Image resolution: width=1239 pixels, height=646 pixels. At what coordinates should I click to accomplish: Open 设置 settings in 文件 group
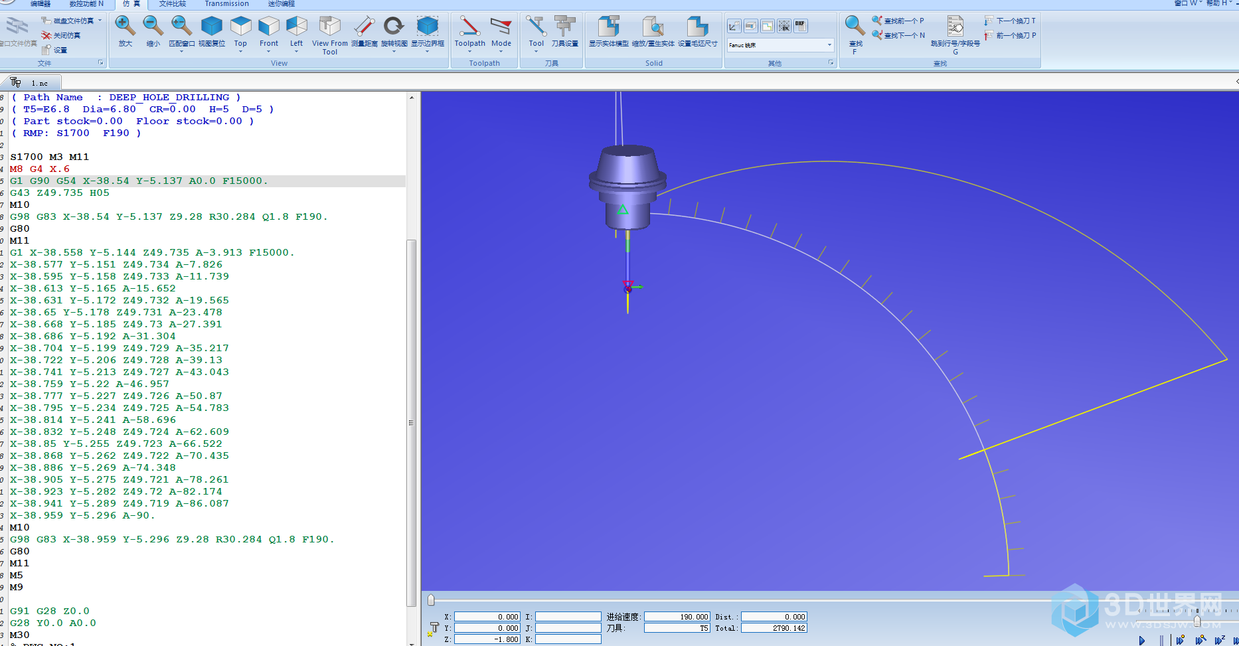point(54,50)
